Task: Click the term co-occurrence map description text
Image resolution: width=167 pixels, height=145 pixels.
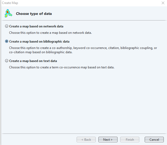Action: (x=62, y=67)
